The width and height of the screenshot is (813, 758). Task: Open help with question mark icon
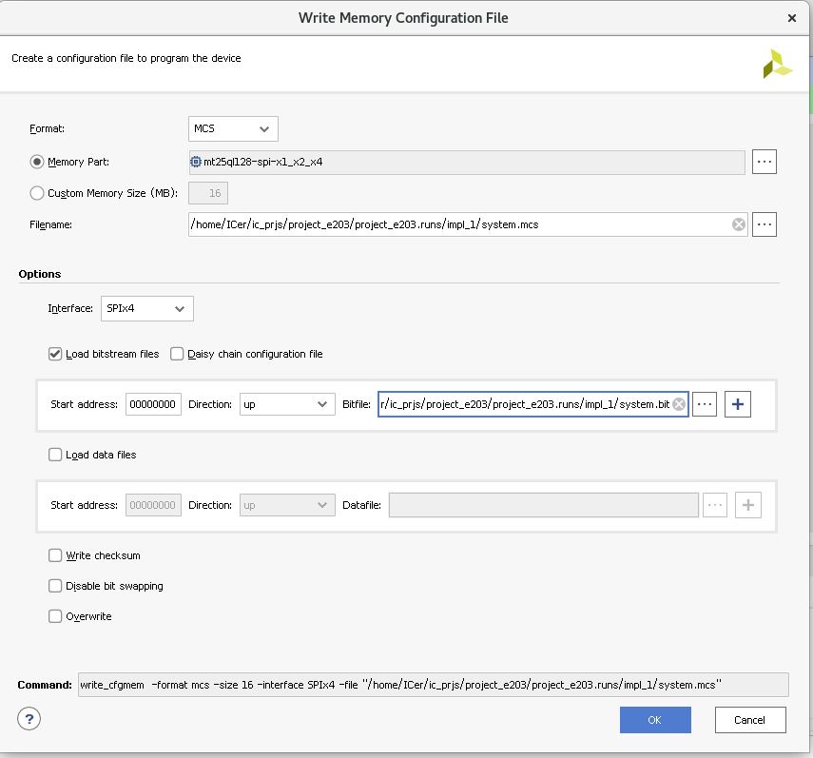tap(29, 719)
